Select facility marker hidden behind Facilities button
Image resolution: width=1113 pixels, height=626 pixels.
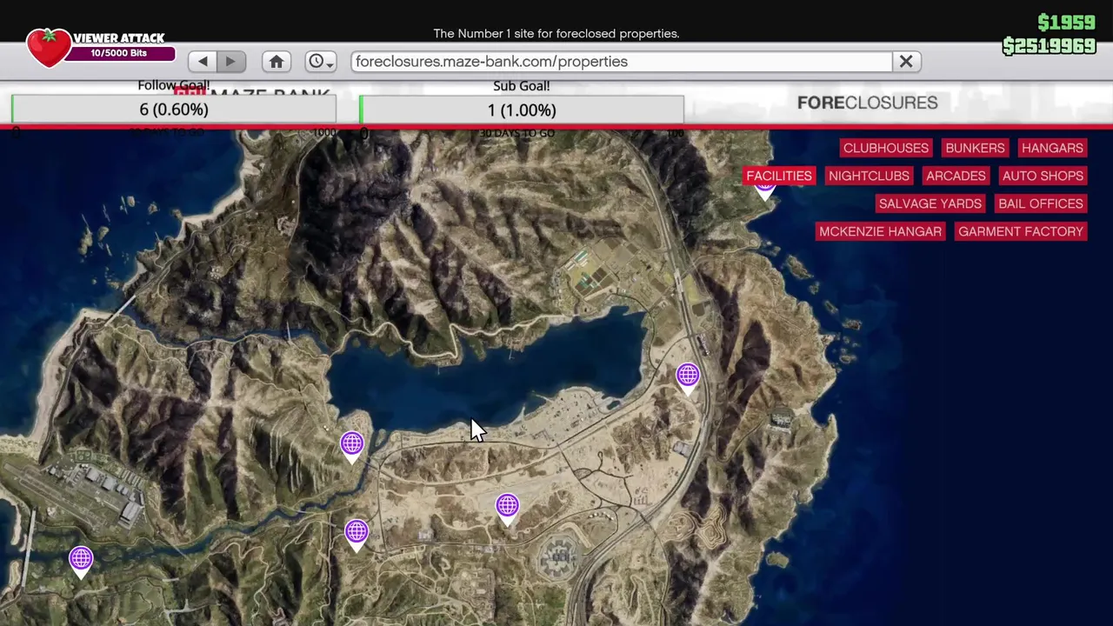click(764, 192)
